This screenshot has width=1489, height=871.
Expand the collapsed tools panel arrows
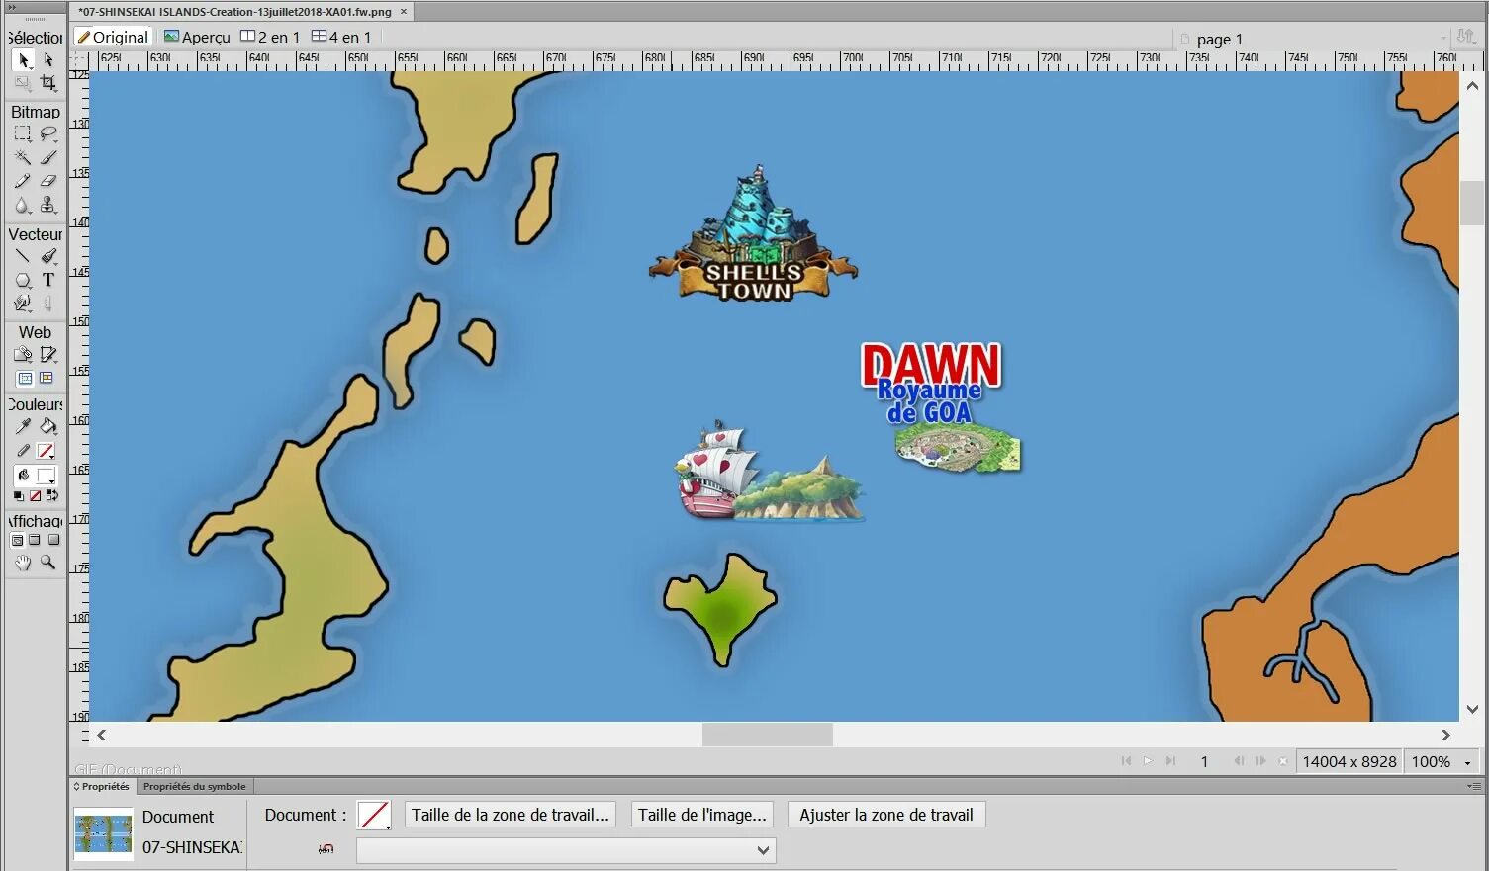pos(13,8)
